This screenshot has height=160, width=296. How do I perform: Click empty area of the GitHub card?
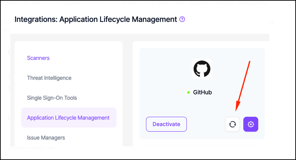click(162, 76)
